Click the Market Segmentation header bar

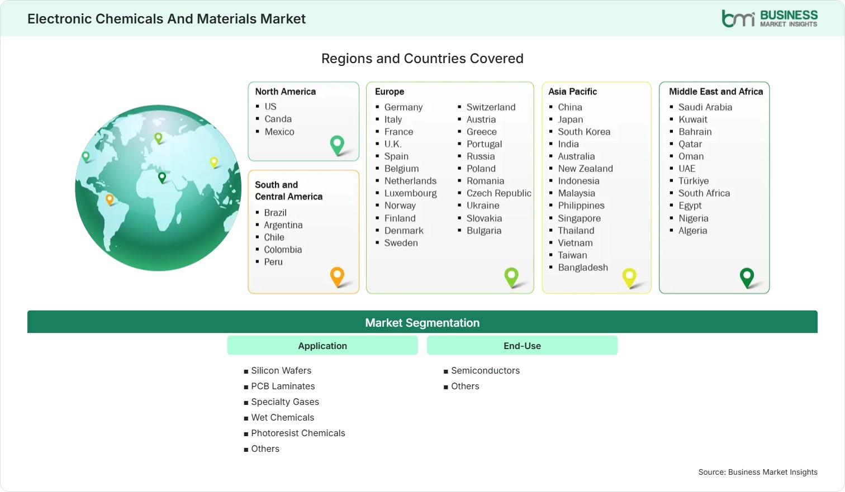(x=422, y=322)
